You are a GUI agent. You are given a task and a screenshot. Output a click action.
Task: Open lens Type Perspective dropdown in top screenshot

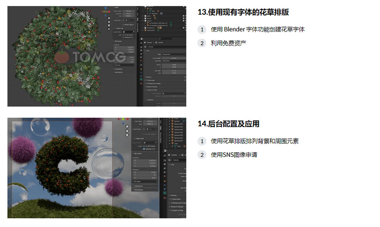(x=174, y=54)
